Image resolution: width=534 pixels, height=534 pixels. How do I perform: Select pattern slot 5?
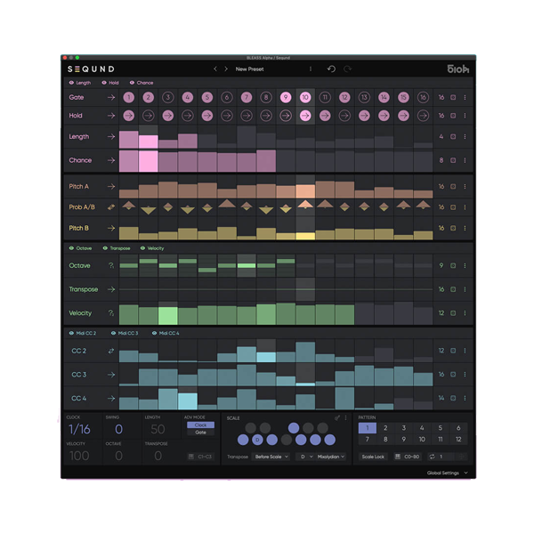(441, 428)
